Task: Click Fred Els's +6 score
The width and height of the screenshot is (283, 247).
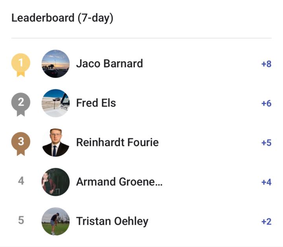Action: pos(266,103)
